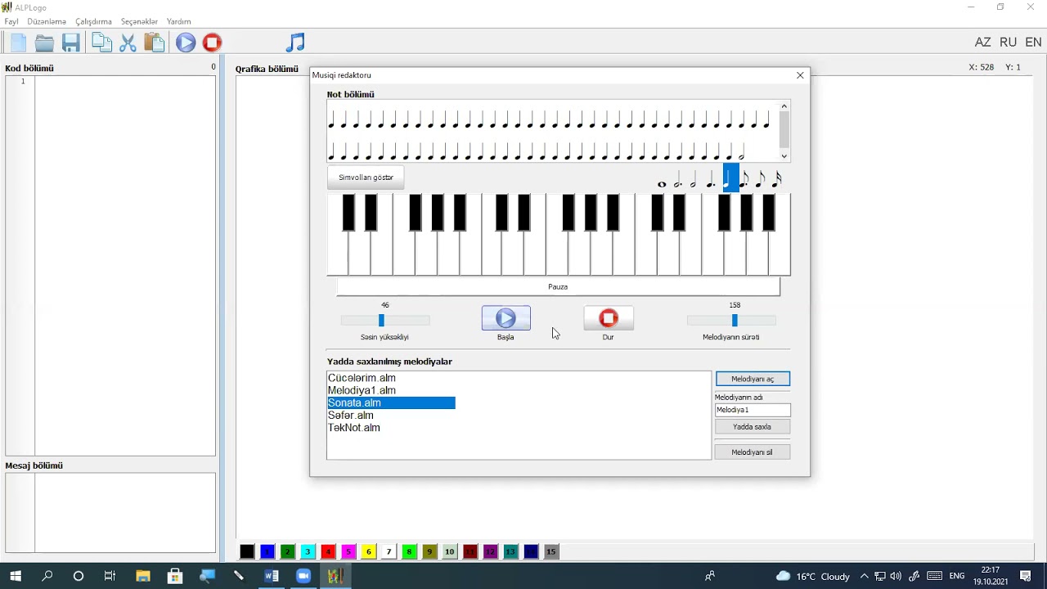
Task: Open Windows Start menu
Action: [16, 576]
